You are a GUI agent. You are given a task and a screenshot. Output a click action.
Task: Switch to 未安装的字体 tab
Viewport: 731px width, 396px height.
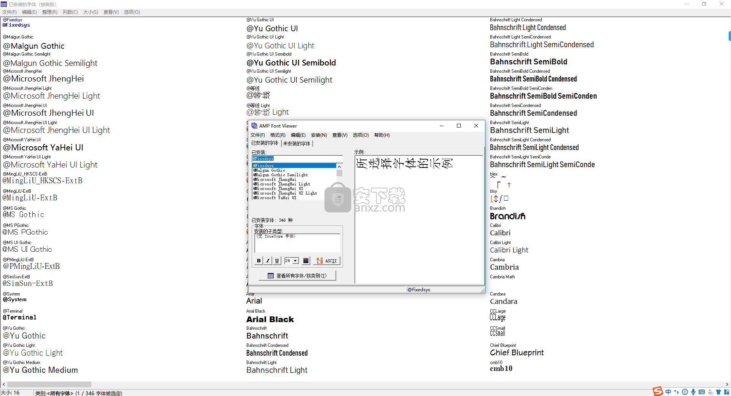tap(297, 144)
